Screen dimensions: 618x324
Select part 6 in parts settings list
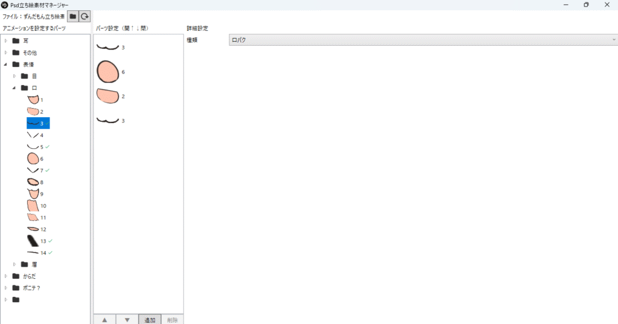[x=109, y=71]
